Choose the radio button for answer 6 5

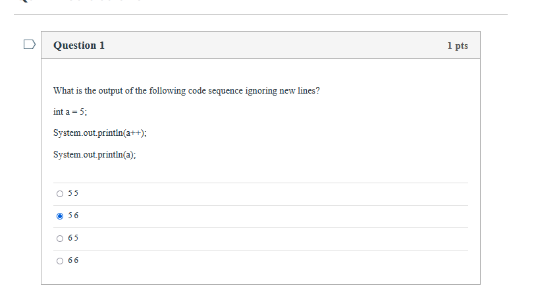coord(60,238)
